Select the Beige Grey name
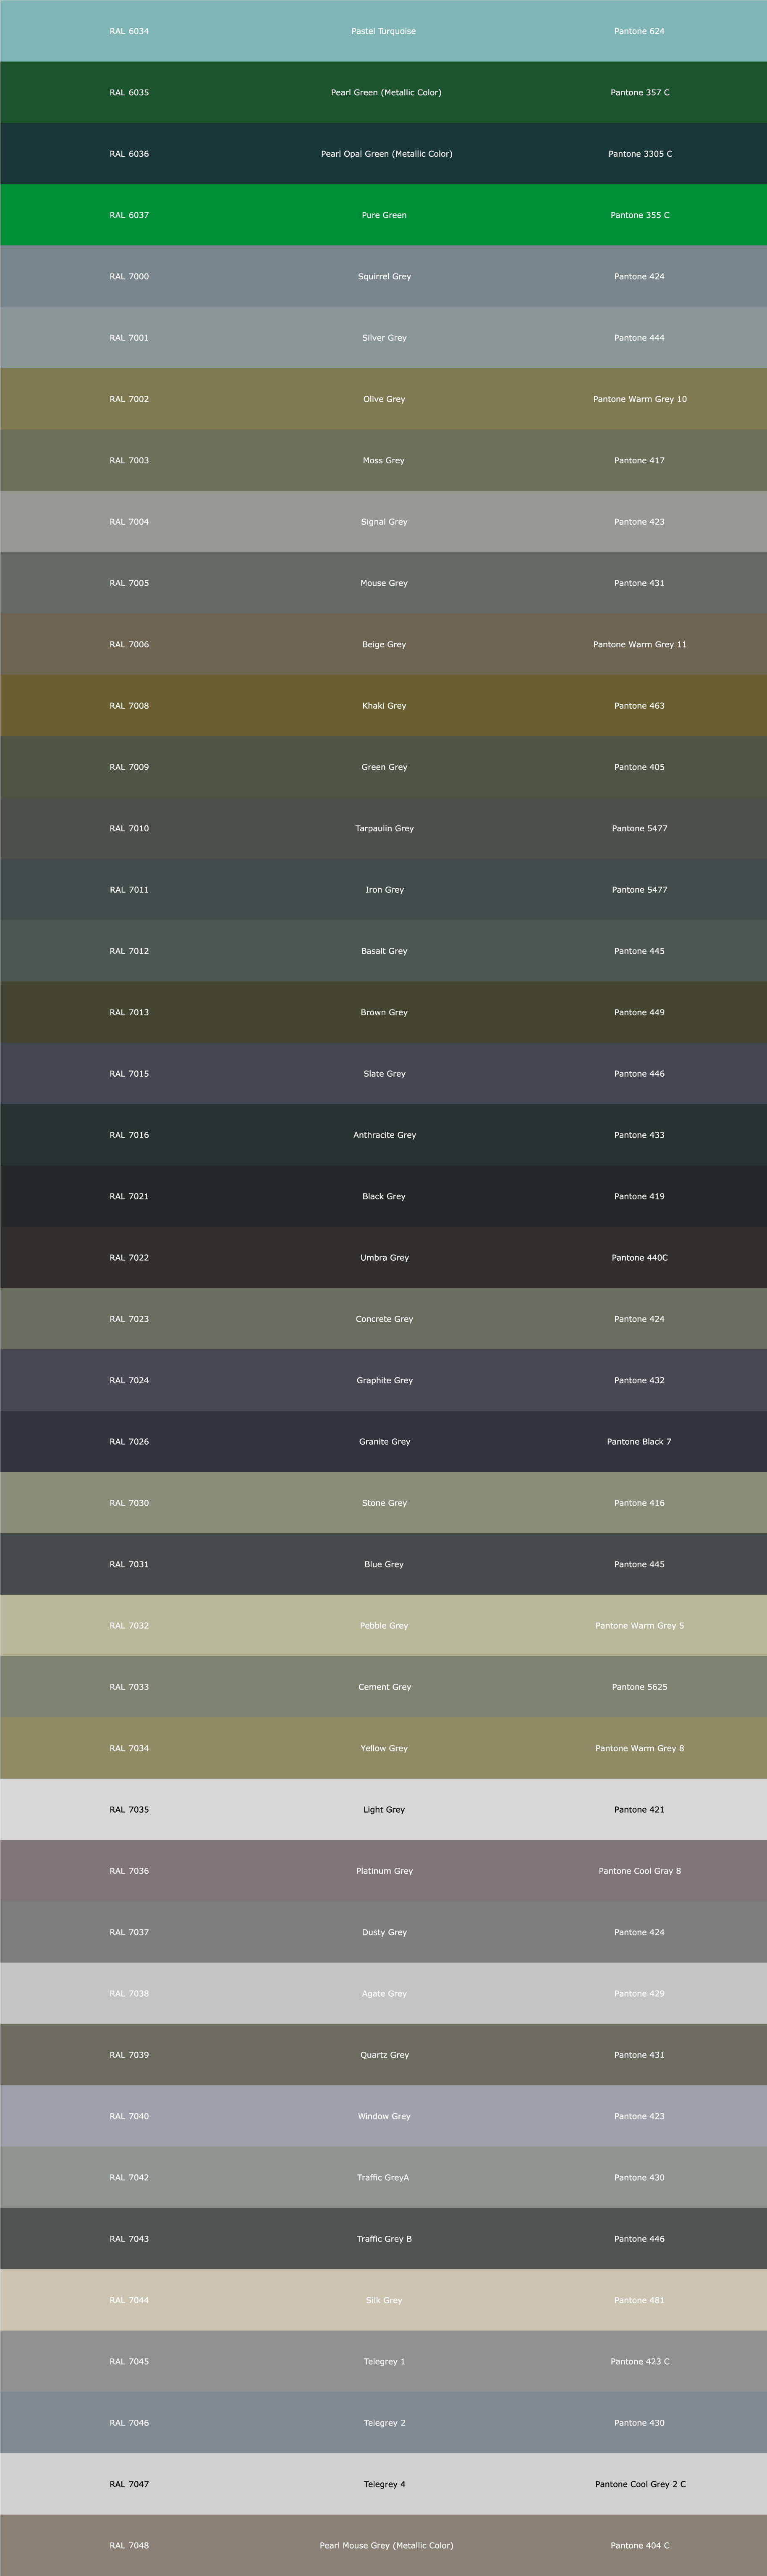 click(x=385, y=644)
